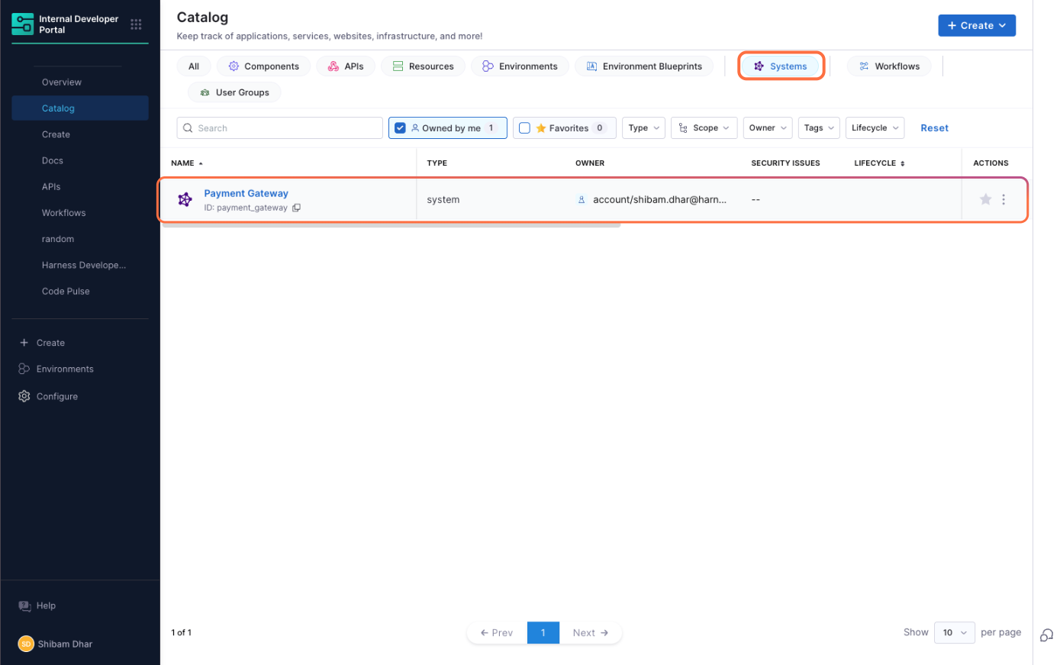Screen dimensions: 1060x665
Task: Click the Shibam Dhar avatar
Action: (x=26, y=644)
